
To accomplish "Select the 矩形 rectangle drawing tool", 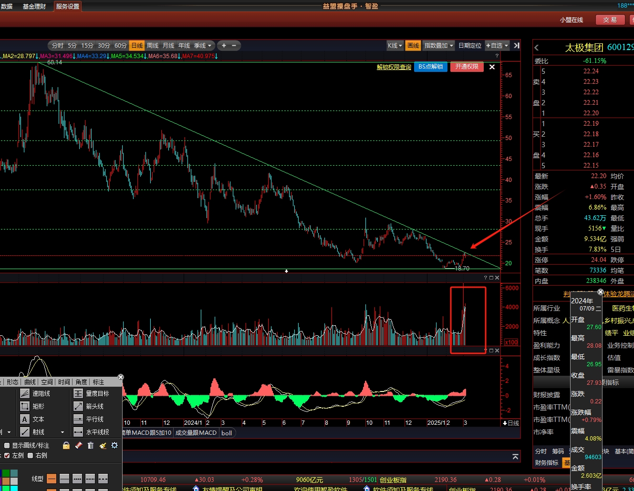I will (32, 406).
